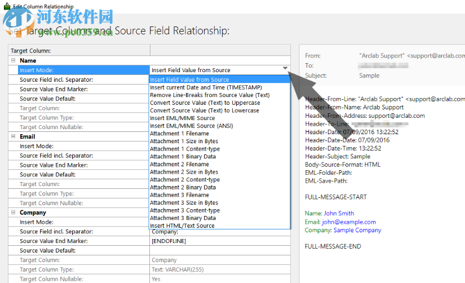
Task: Click the 'FULL-MESSAGE-START' line
Action: [336, 197]
